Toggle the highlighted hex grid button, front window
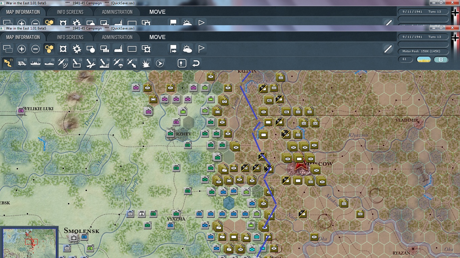 49,49
